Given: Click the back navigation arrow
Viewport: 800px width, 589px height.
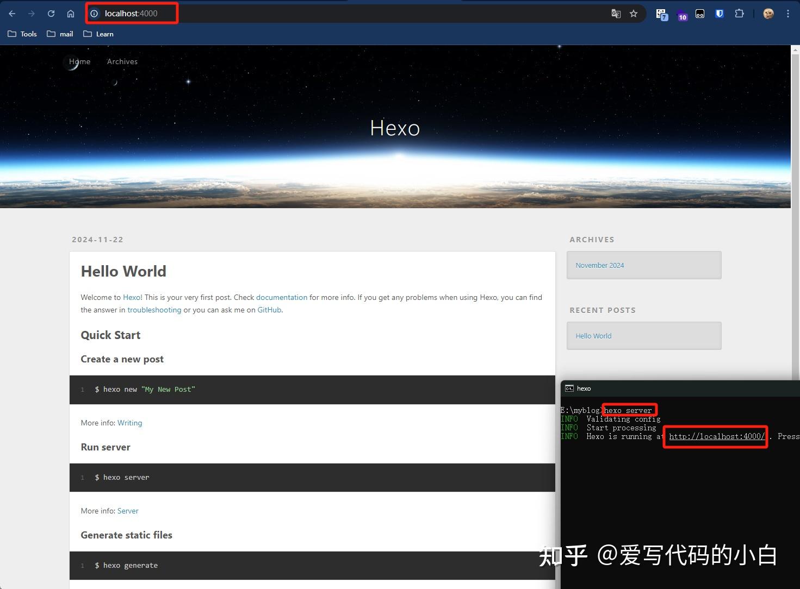Looking at the screenshot, I should (11, 13).
